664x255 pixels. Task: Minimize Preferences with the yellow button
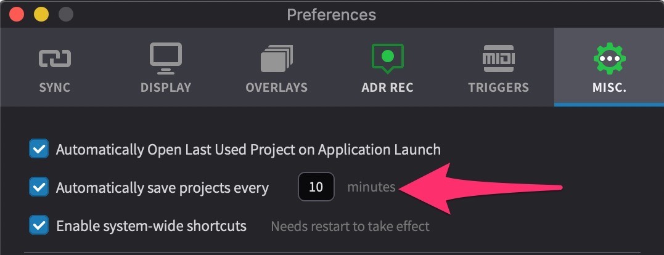tap(41, 15)
